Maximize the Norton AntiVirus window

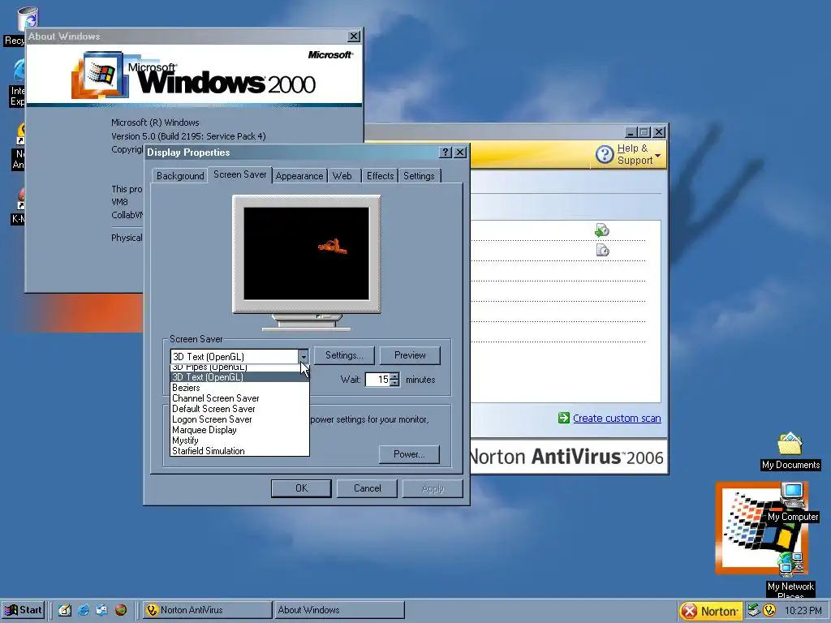pos(644,132)
